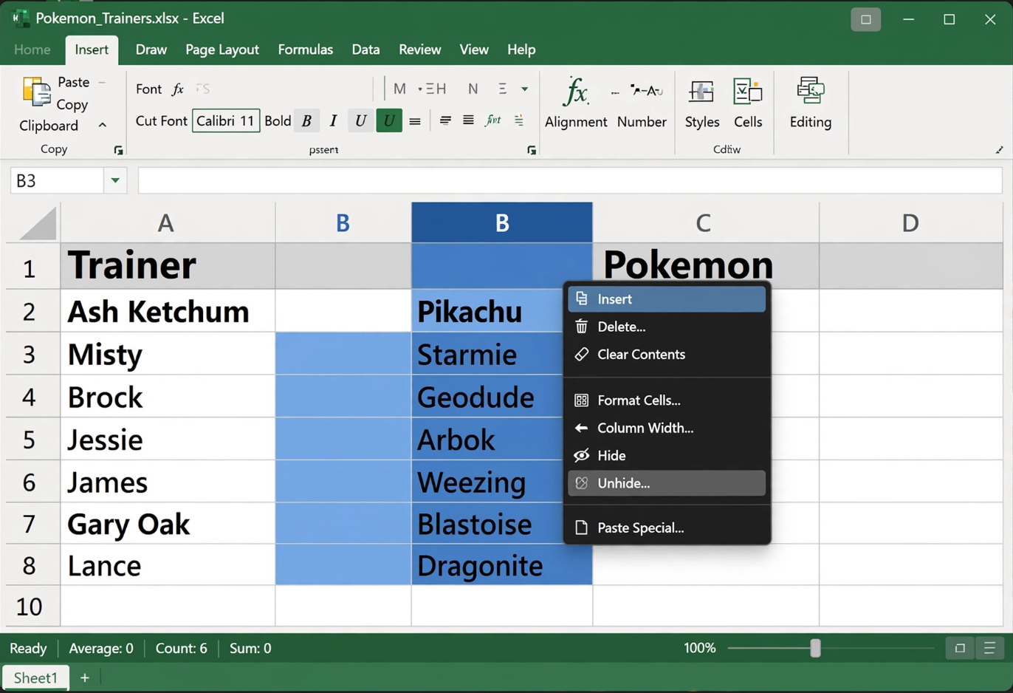This screenshot has height=693, width=1013.
Task: Click the Insert icon in the context menu
Action: (582, 298)
